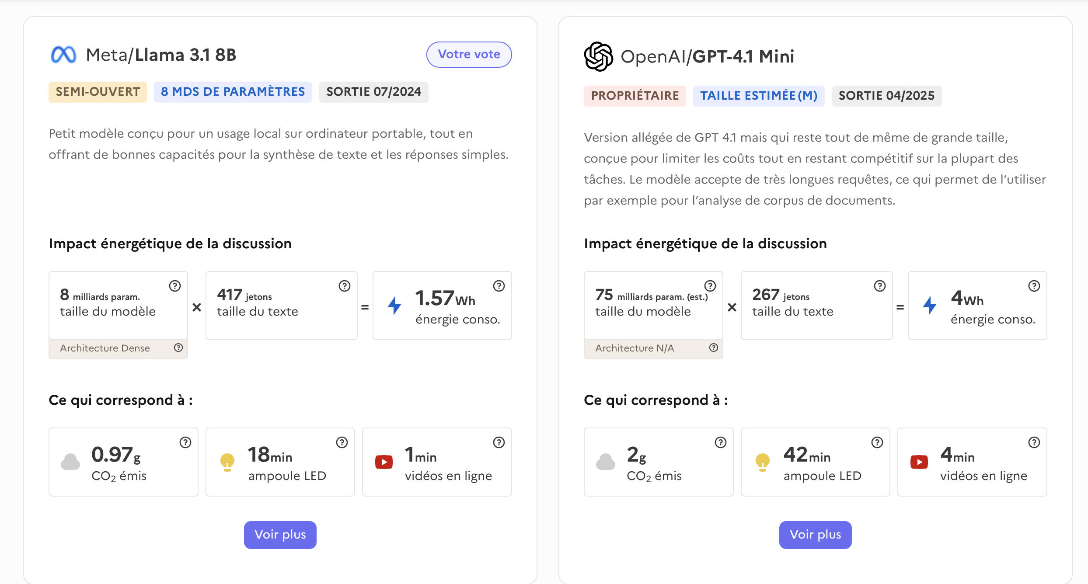This screenshot has width=1088, height=584.
Task: Click help icon beside 4 Wh energy
Action: click(1034, 286)
